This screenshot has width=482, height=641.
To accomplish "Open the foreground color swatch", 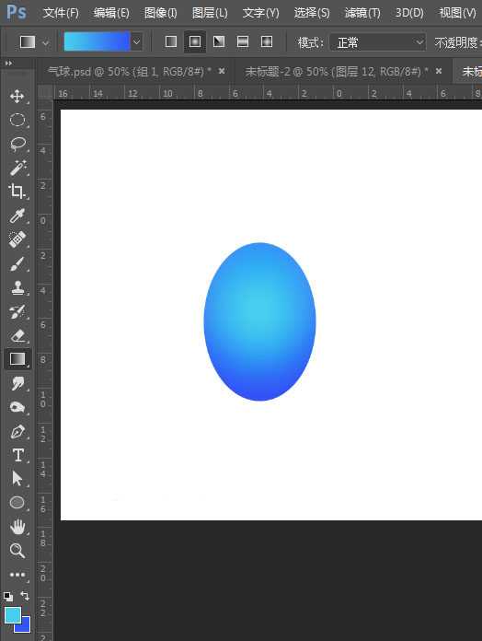I will pos(13,615).
